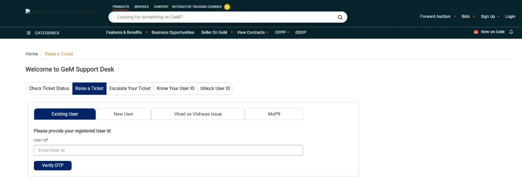Click the Verify OTP button
The height and width of the screenshot is (189, 522).
click(53, 165)
